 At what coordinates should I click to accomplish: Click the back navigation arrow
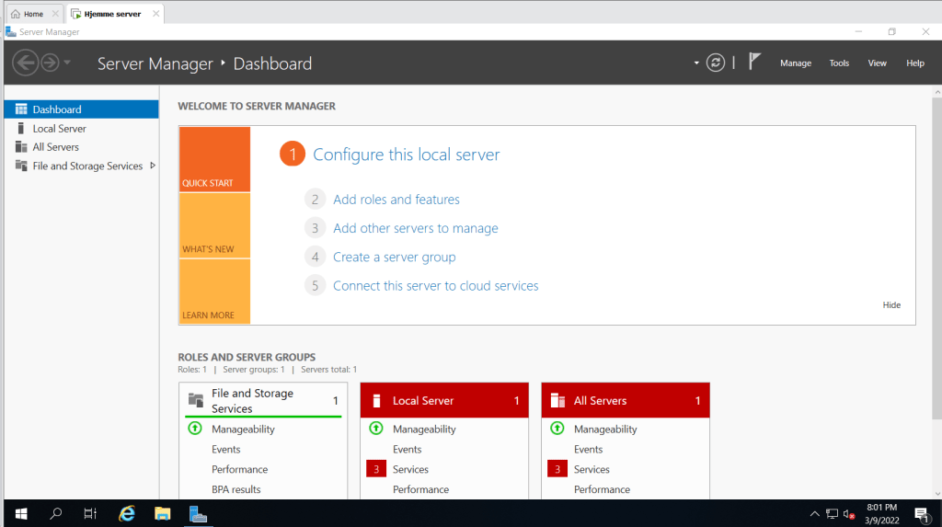[x=25, y=63]
